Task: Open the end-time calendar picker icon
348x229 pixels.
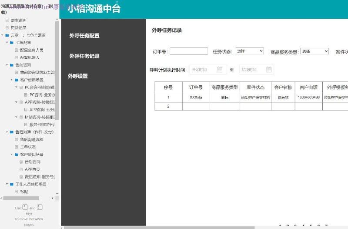Action: point(268,70)
